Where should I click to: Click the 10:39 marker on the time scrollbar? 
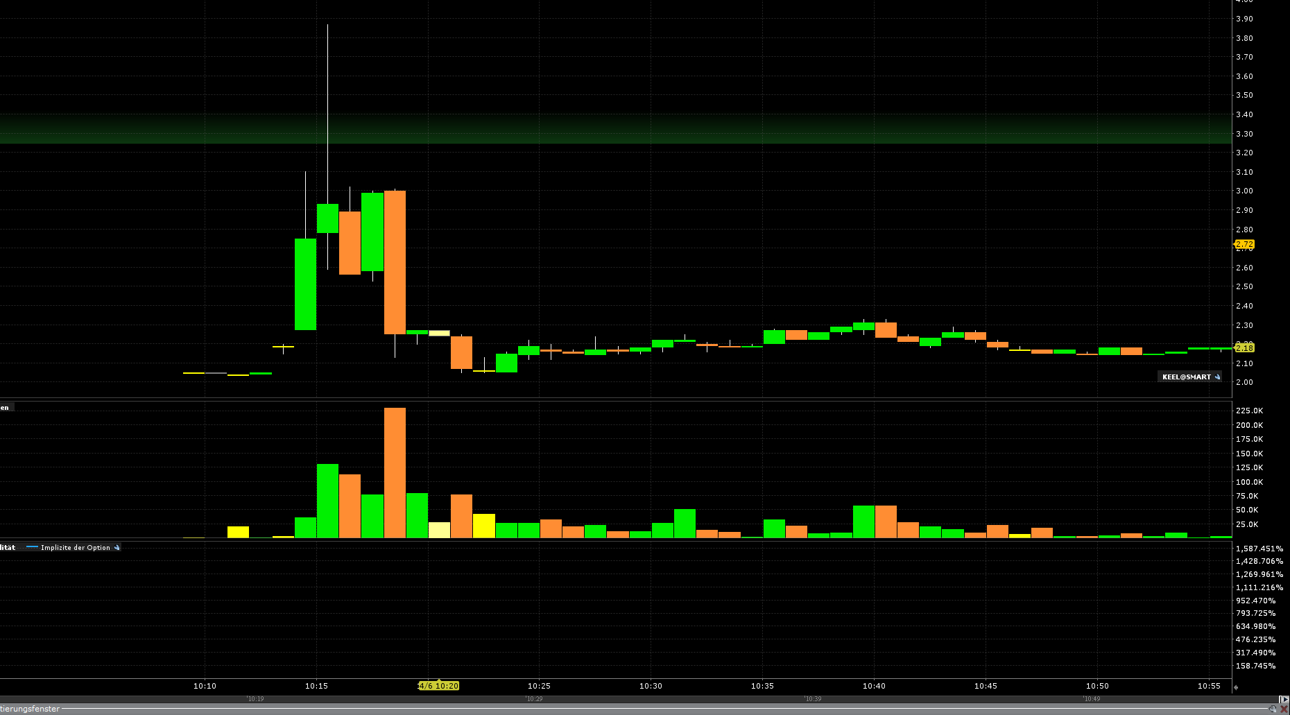pyautogui.click(x=813, y=699)
